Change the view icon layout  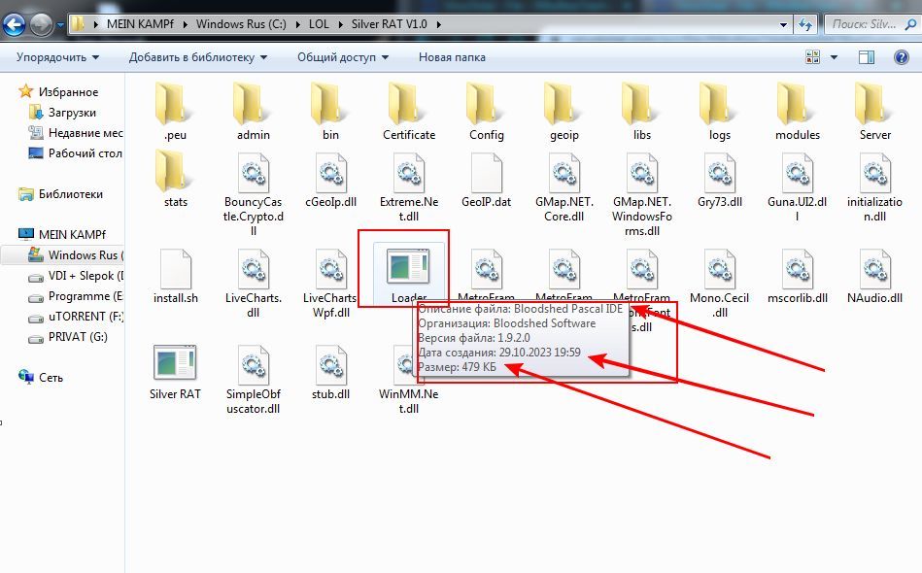click(812, 57)
